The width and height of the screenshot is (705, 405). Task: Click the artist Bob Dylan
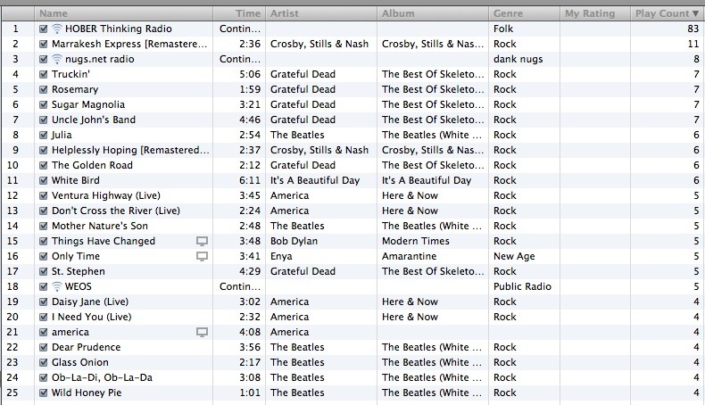294,241
